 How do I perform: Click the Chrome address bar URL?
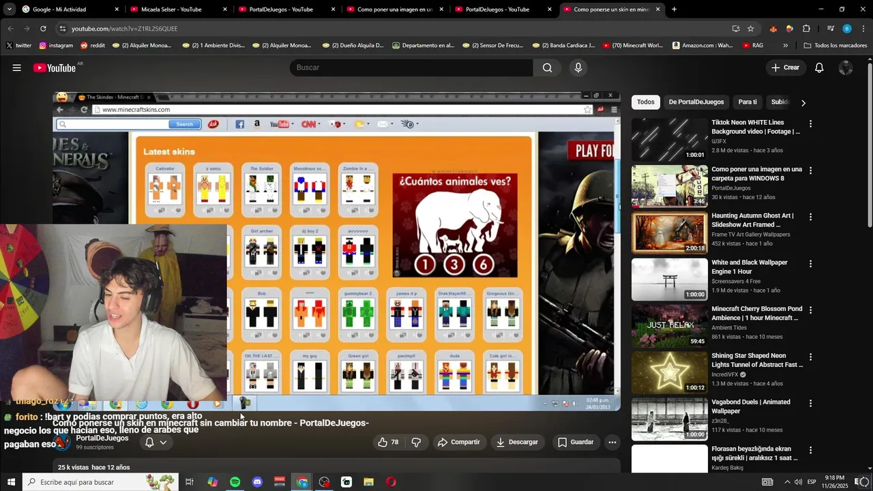point(124,29)
